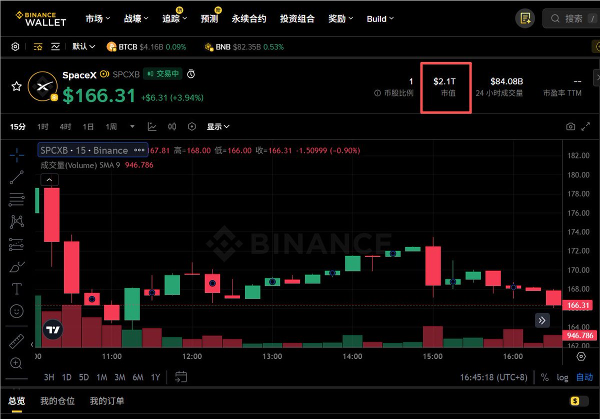This screenshot has height=419, width=600.
Task: Open the notes icon beside search
Action: click(x=525, y=18)
